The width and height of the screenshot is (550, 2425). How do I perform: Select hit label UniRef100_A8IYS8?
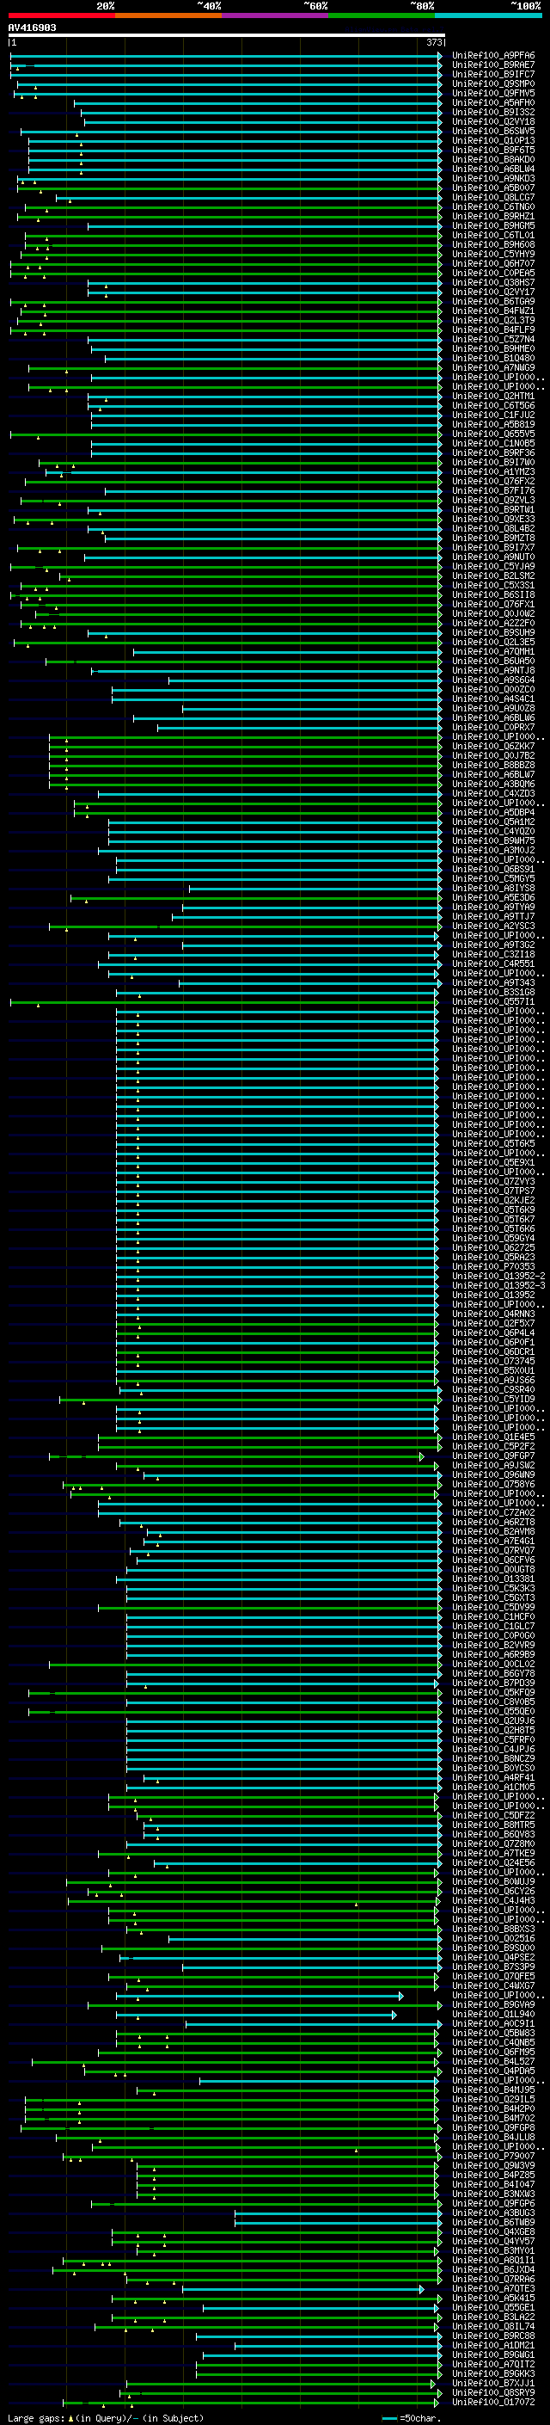click(493, 888)
